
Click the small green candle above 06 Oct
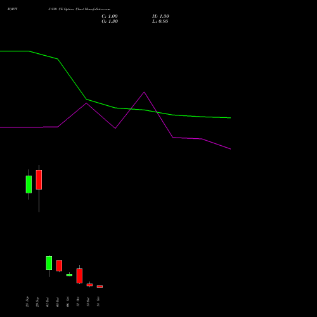pyautogui.click(x=69, y=275)
